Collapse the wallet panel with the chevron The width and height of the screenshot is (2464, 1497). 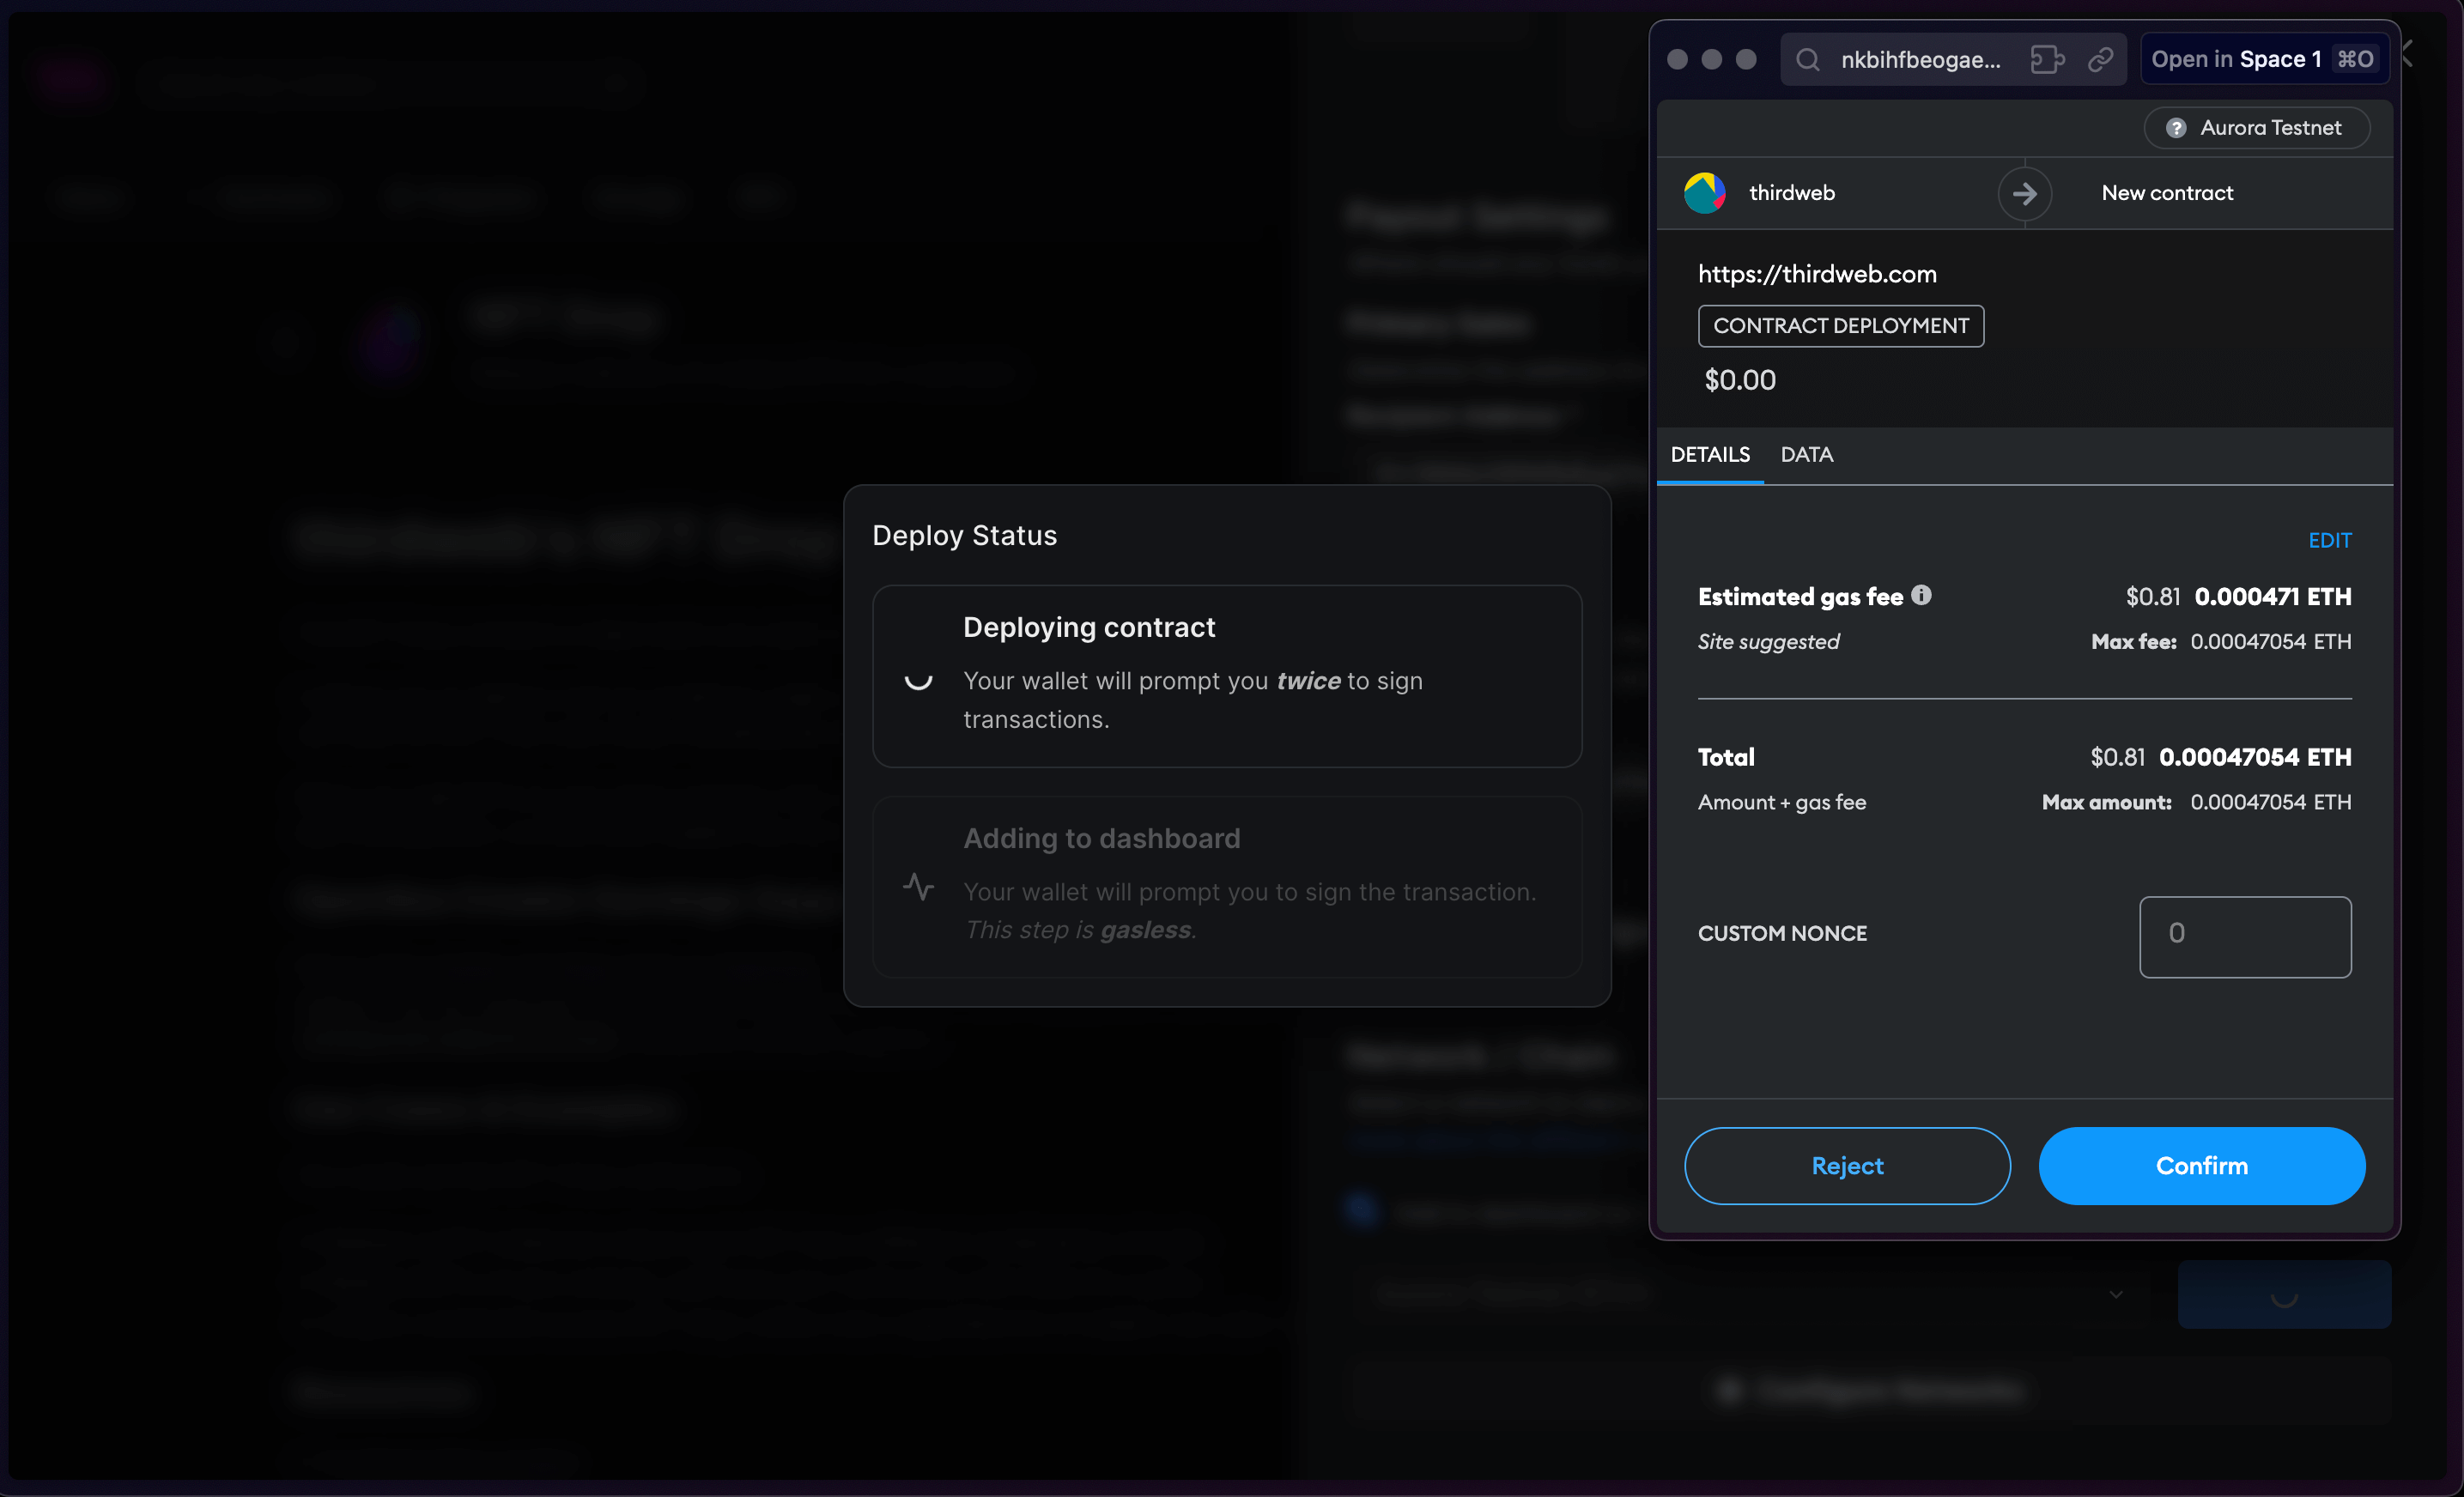pyautogui.click(x=2410, y=54)
